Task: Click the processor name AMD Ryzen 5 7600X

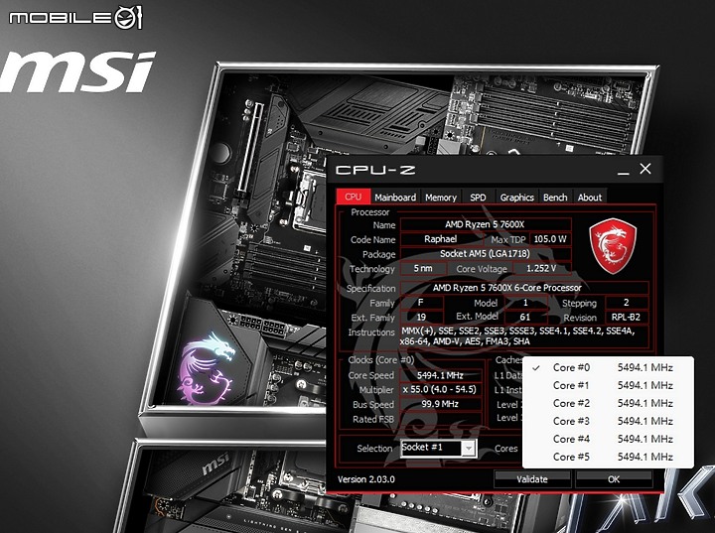Action: pos(486,224)
